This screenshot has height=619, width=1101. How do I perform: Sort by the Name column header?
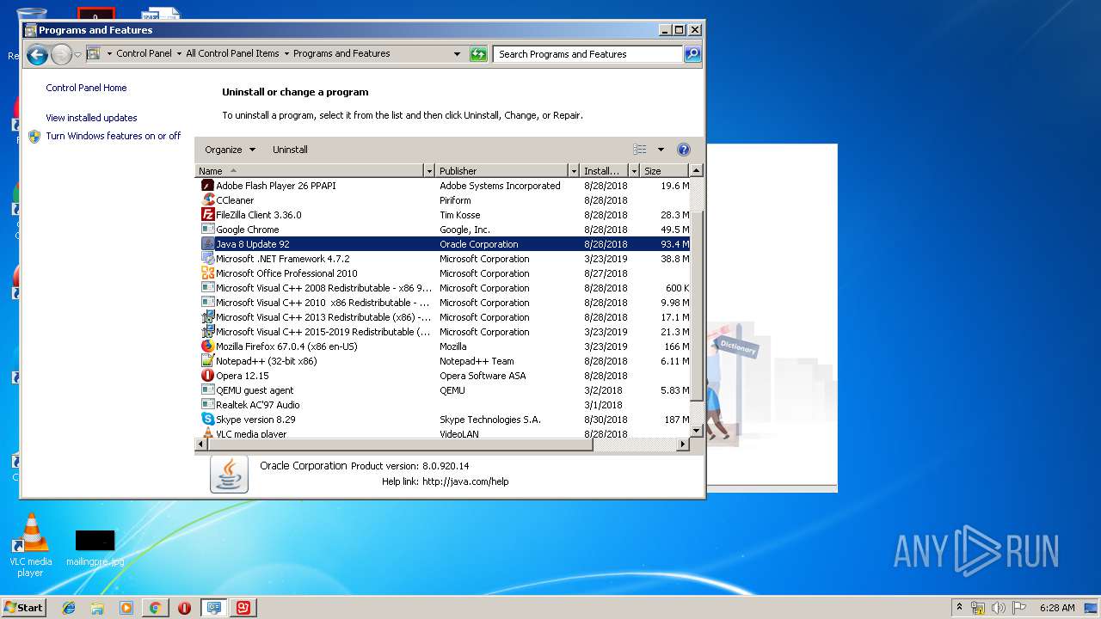(x=310, y=171)
